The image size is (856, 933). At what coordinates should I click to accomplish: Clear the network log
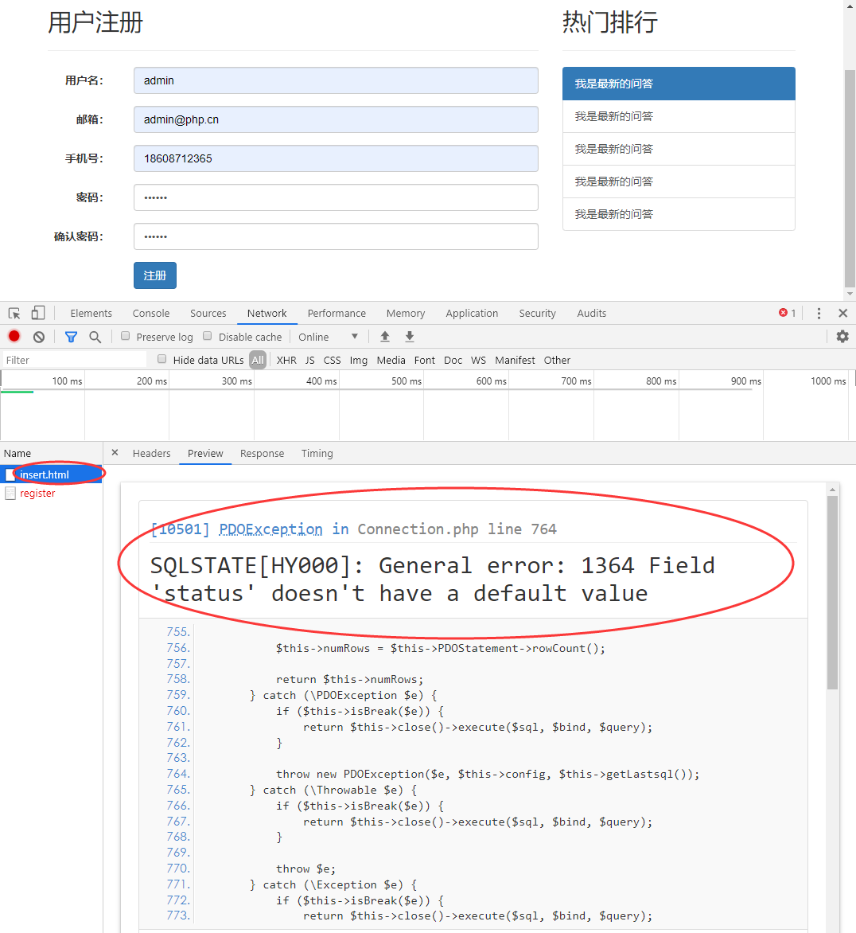coord(38,337)
